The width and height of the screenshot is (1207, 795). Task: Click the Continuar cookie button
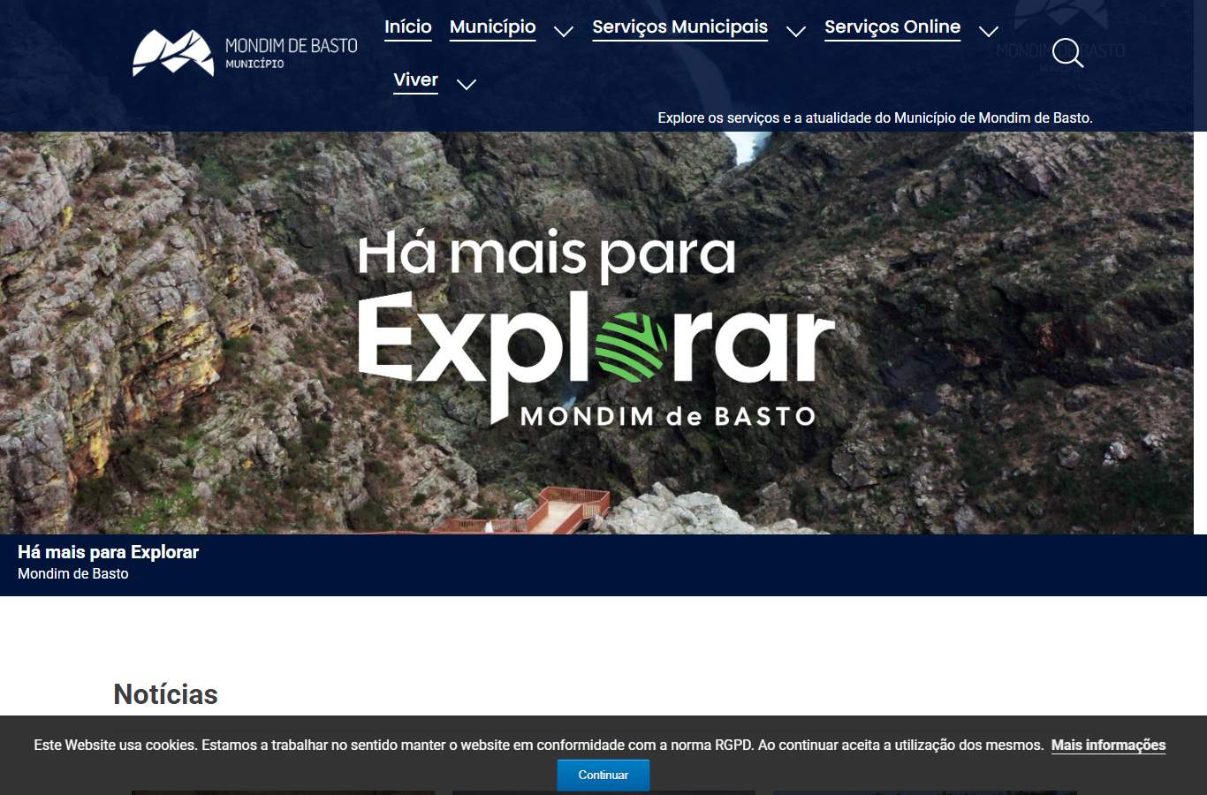pos(603,775)
